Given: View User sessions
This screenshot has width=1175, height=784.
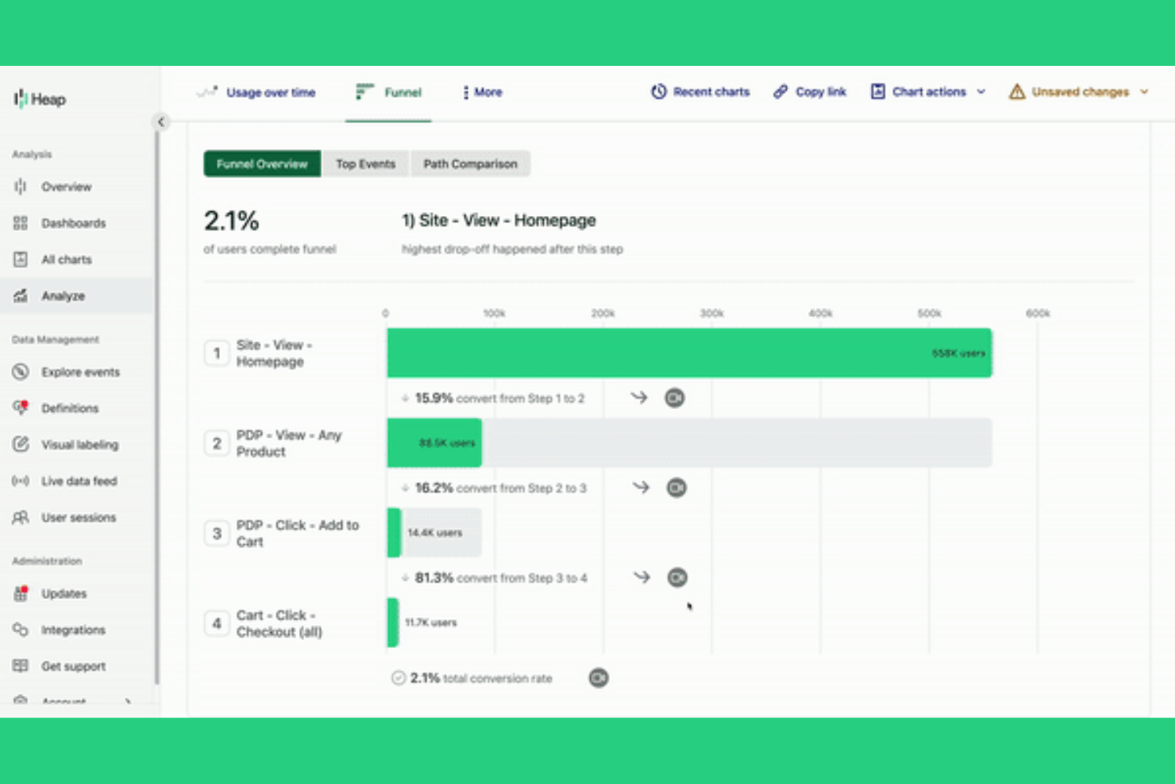Looking at the screenshot, I should point(78,517).
